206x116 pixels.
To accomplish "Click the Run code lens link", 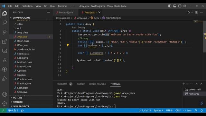I will [74, 27].
